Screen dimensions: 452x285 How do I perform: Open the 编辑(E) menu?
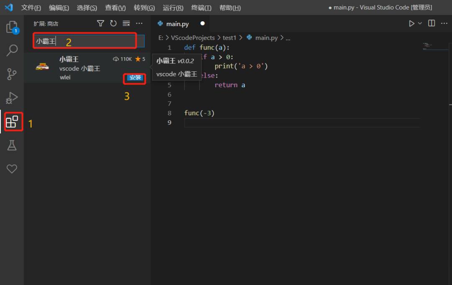(59, 8)
